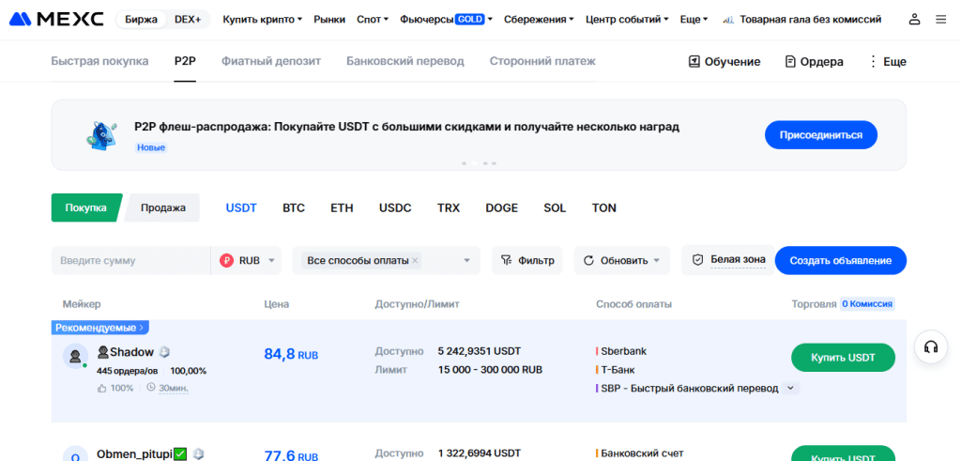Viewport: 961px width, 461px height.
Task: Open the user profile icon
Action: pos(914,20)
